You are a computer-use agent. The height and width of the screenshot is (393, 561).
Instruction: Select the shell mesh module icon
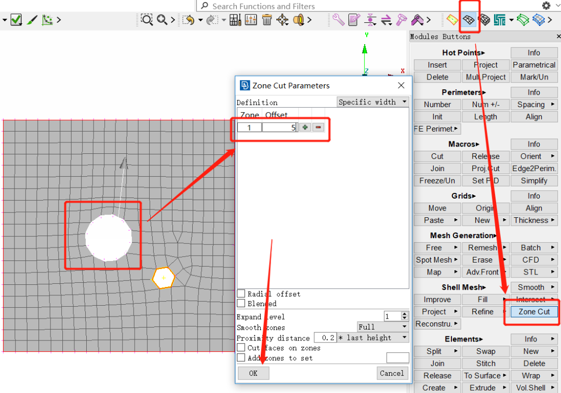pos(469,20)
